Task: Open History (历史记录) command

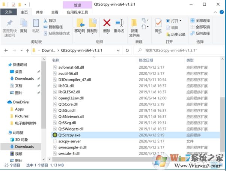Action: tap(176, 34)
